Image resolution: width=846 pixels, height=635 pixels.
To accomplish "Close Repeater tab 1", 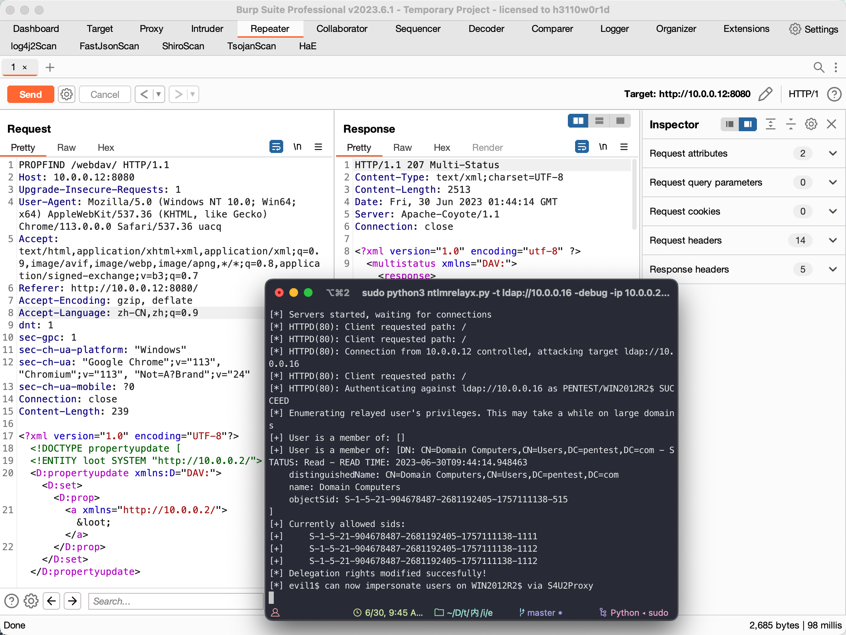I will 25,68.
